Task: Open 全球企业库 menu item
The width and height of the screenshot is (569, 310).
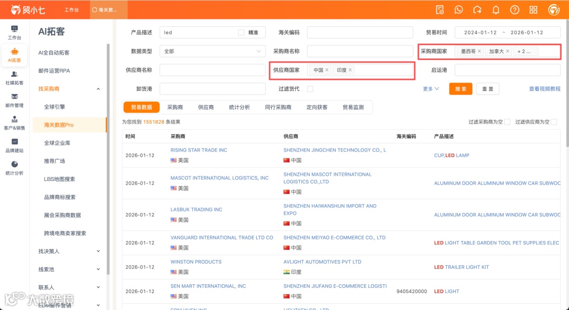Action: [57, 143]
